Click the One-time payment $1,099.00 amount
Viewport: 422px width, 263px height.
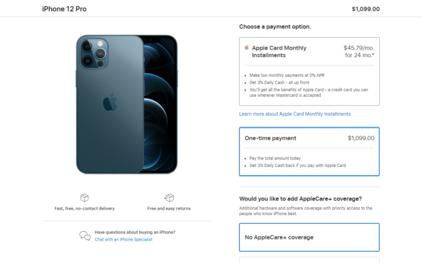coord(361,138)
